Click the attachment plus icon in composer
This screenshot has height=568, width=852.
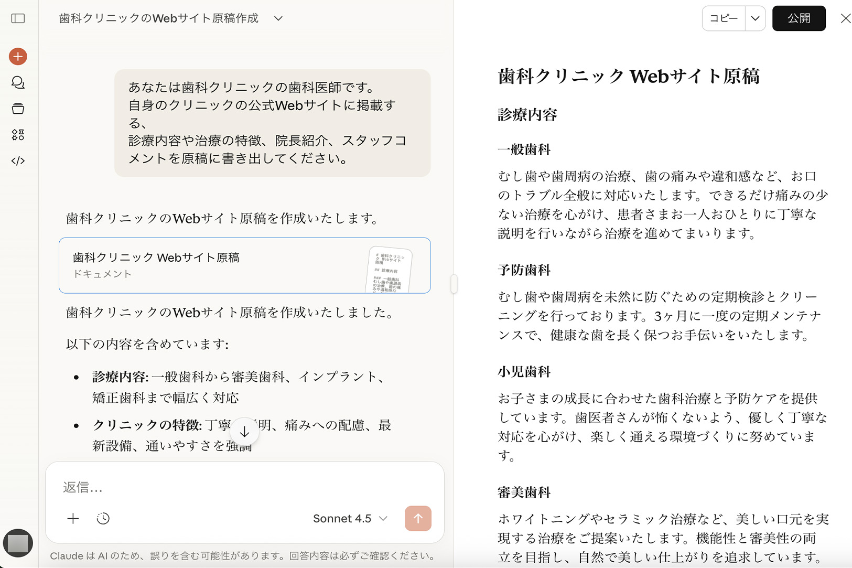click(73, 519)
